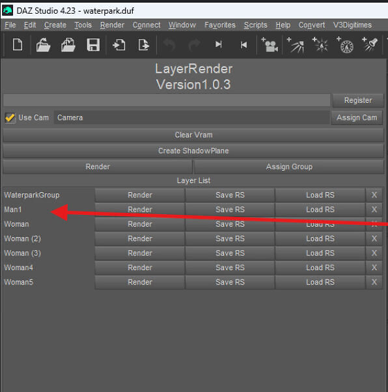Click the light icon right of the camera

click(x=296, y=45)
